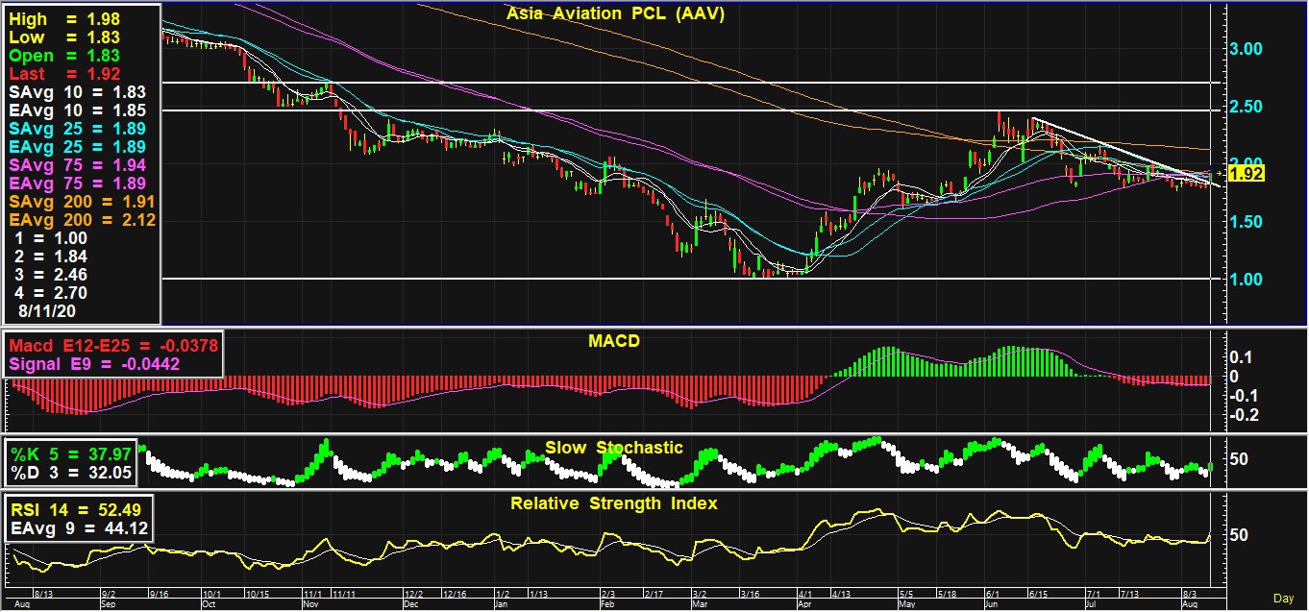Screen dimensions: 1309x612
Task: Click the Day timeframe label
Action: pyautogui.click(x=1284, y=599)
